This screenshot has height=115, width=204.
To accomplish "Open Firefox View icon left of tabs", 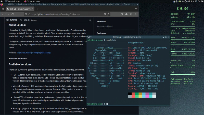I will pos(3,9).
